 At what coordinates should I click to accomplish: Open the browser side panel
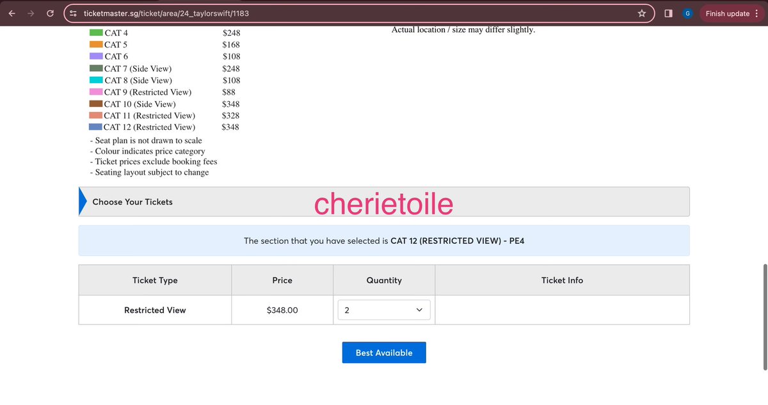click(x=668, y=13)
